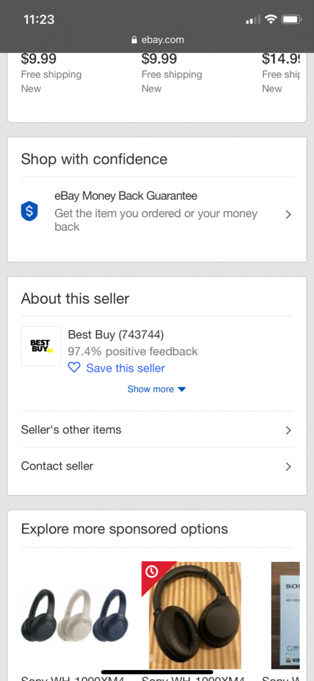
Task: Open the Best Buy seller logo
Action: coord(41,346)
